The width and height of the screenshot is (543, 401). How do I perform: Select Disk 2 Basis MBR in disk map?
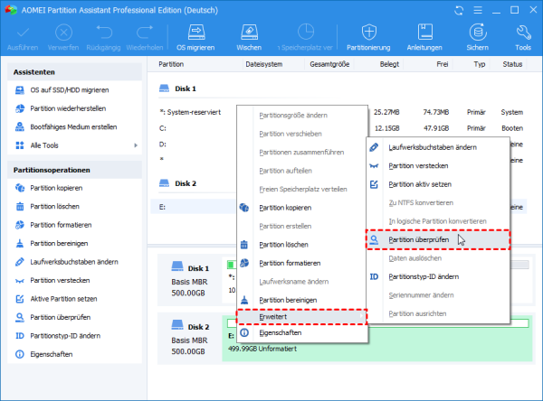coord(190,339)
